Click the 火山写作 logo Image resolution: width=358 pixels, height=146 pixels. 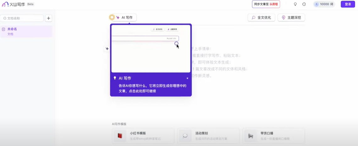[x=14, y=4]
